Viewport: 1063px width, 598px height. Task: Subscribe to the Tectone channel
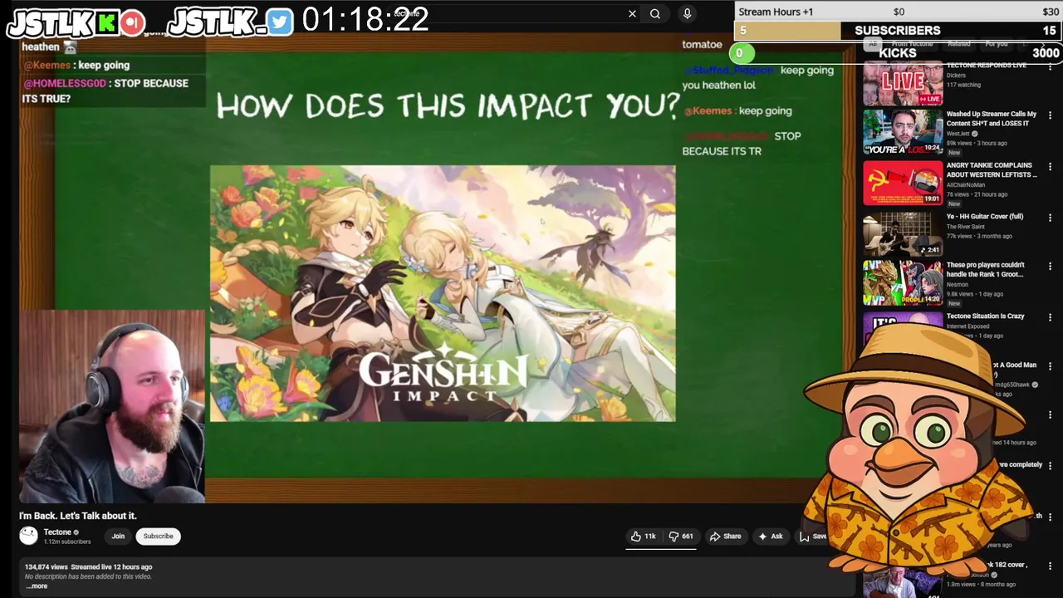(x=158, y=537)
